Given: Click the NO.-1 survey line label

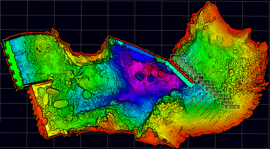Looking at the screenshot, I should point(204,82).
